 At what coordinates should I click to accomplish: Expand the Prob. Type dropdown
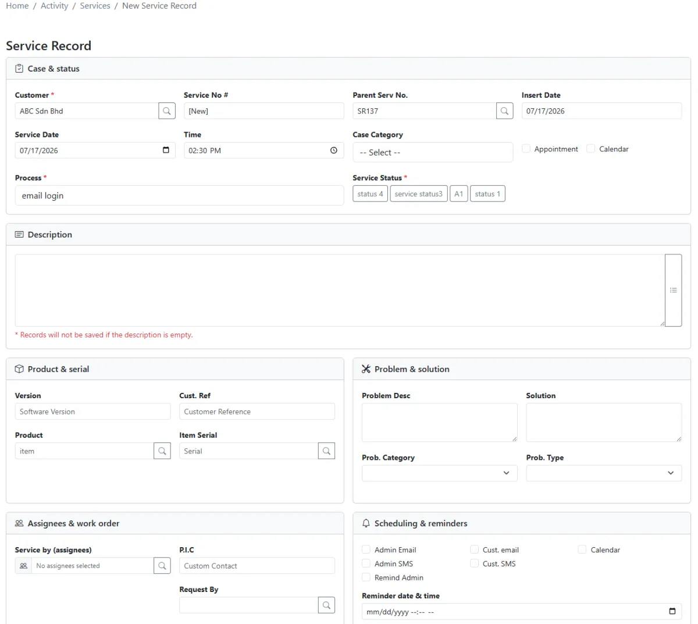(x=604, y=473)
